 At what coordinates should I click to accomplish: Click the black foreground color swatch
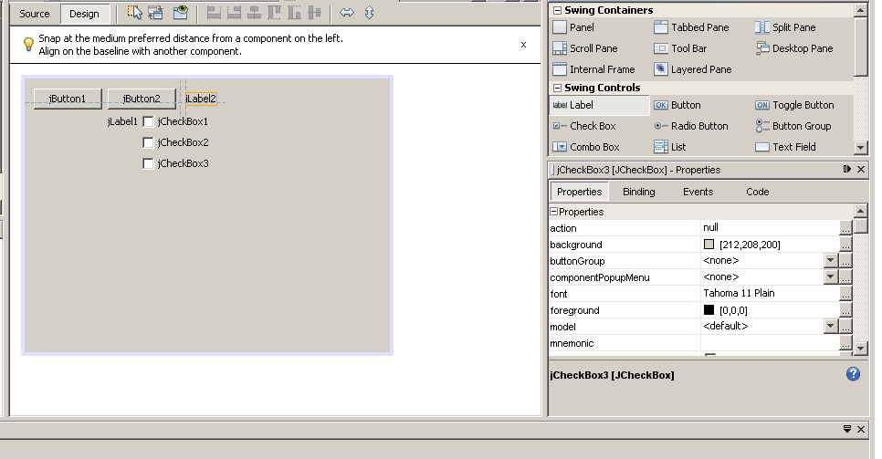(709, 310)
